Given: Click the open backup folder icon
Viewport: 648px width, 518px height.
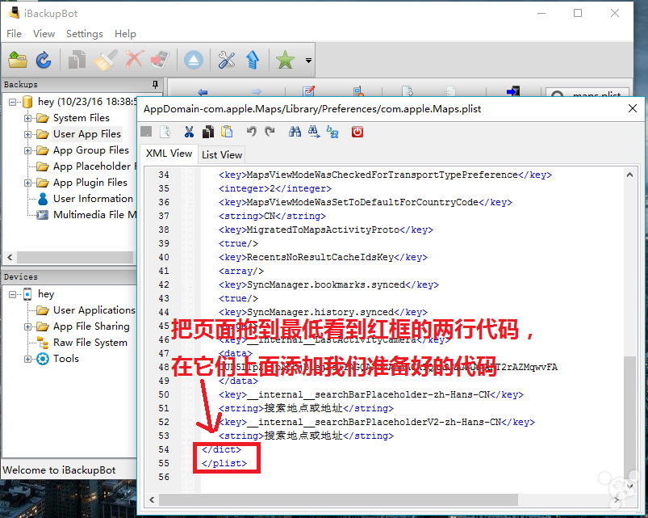Looking at the screenshot, I should (x=18, y=61).
